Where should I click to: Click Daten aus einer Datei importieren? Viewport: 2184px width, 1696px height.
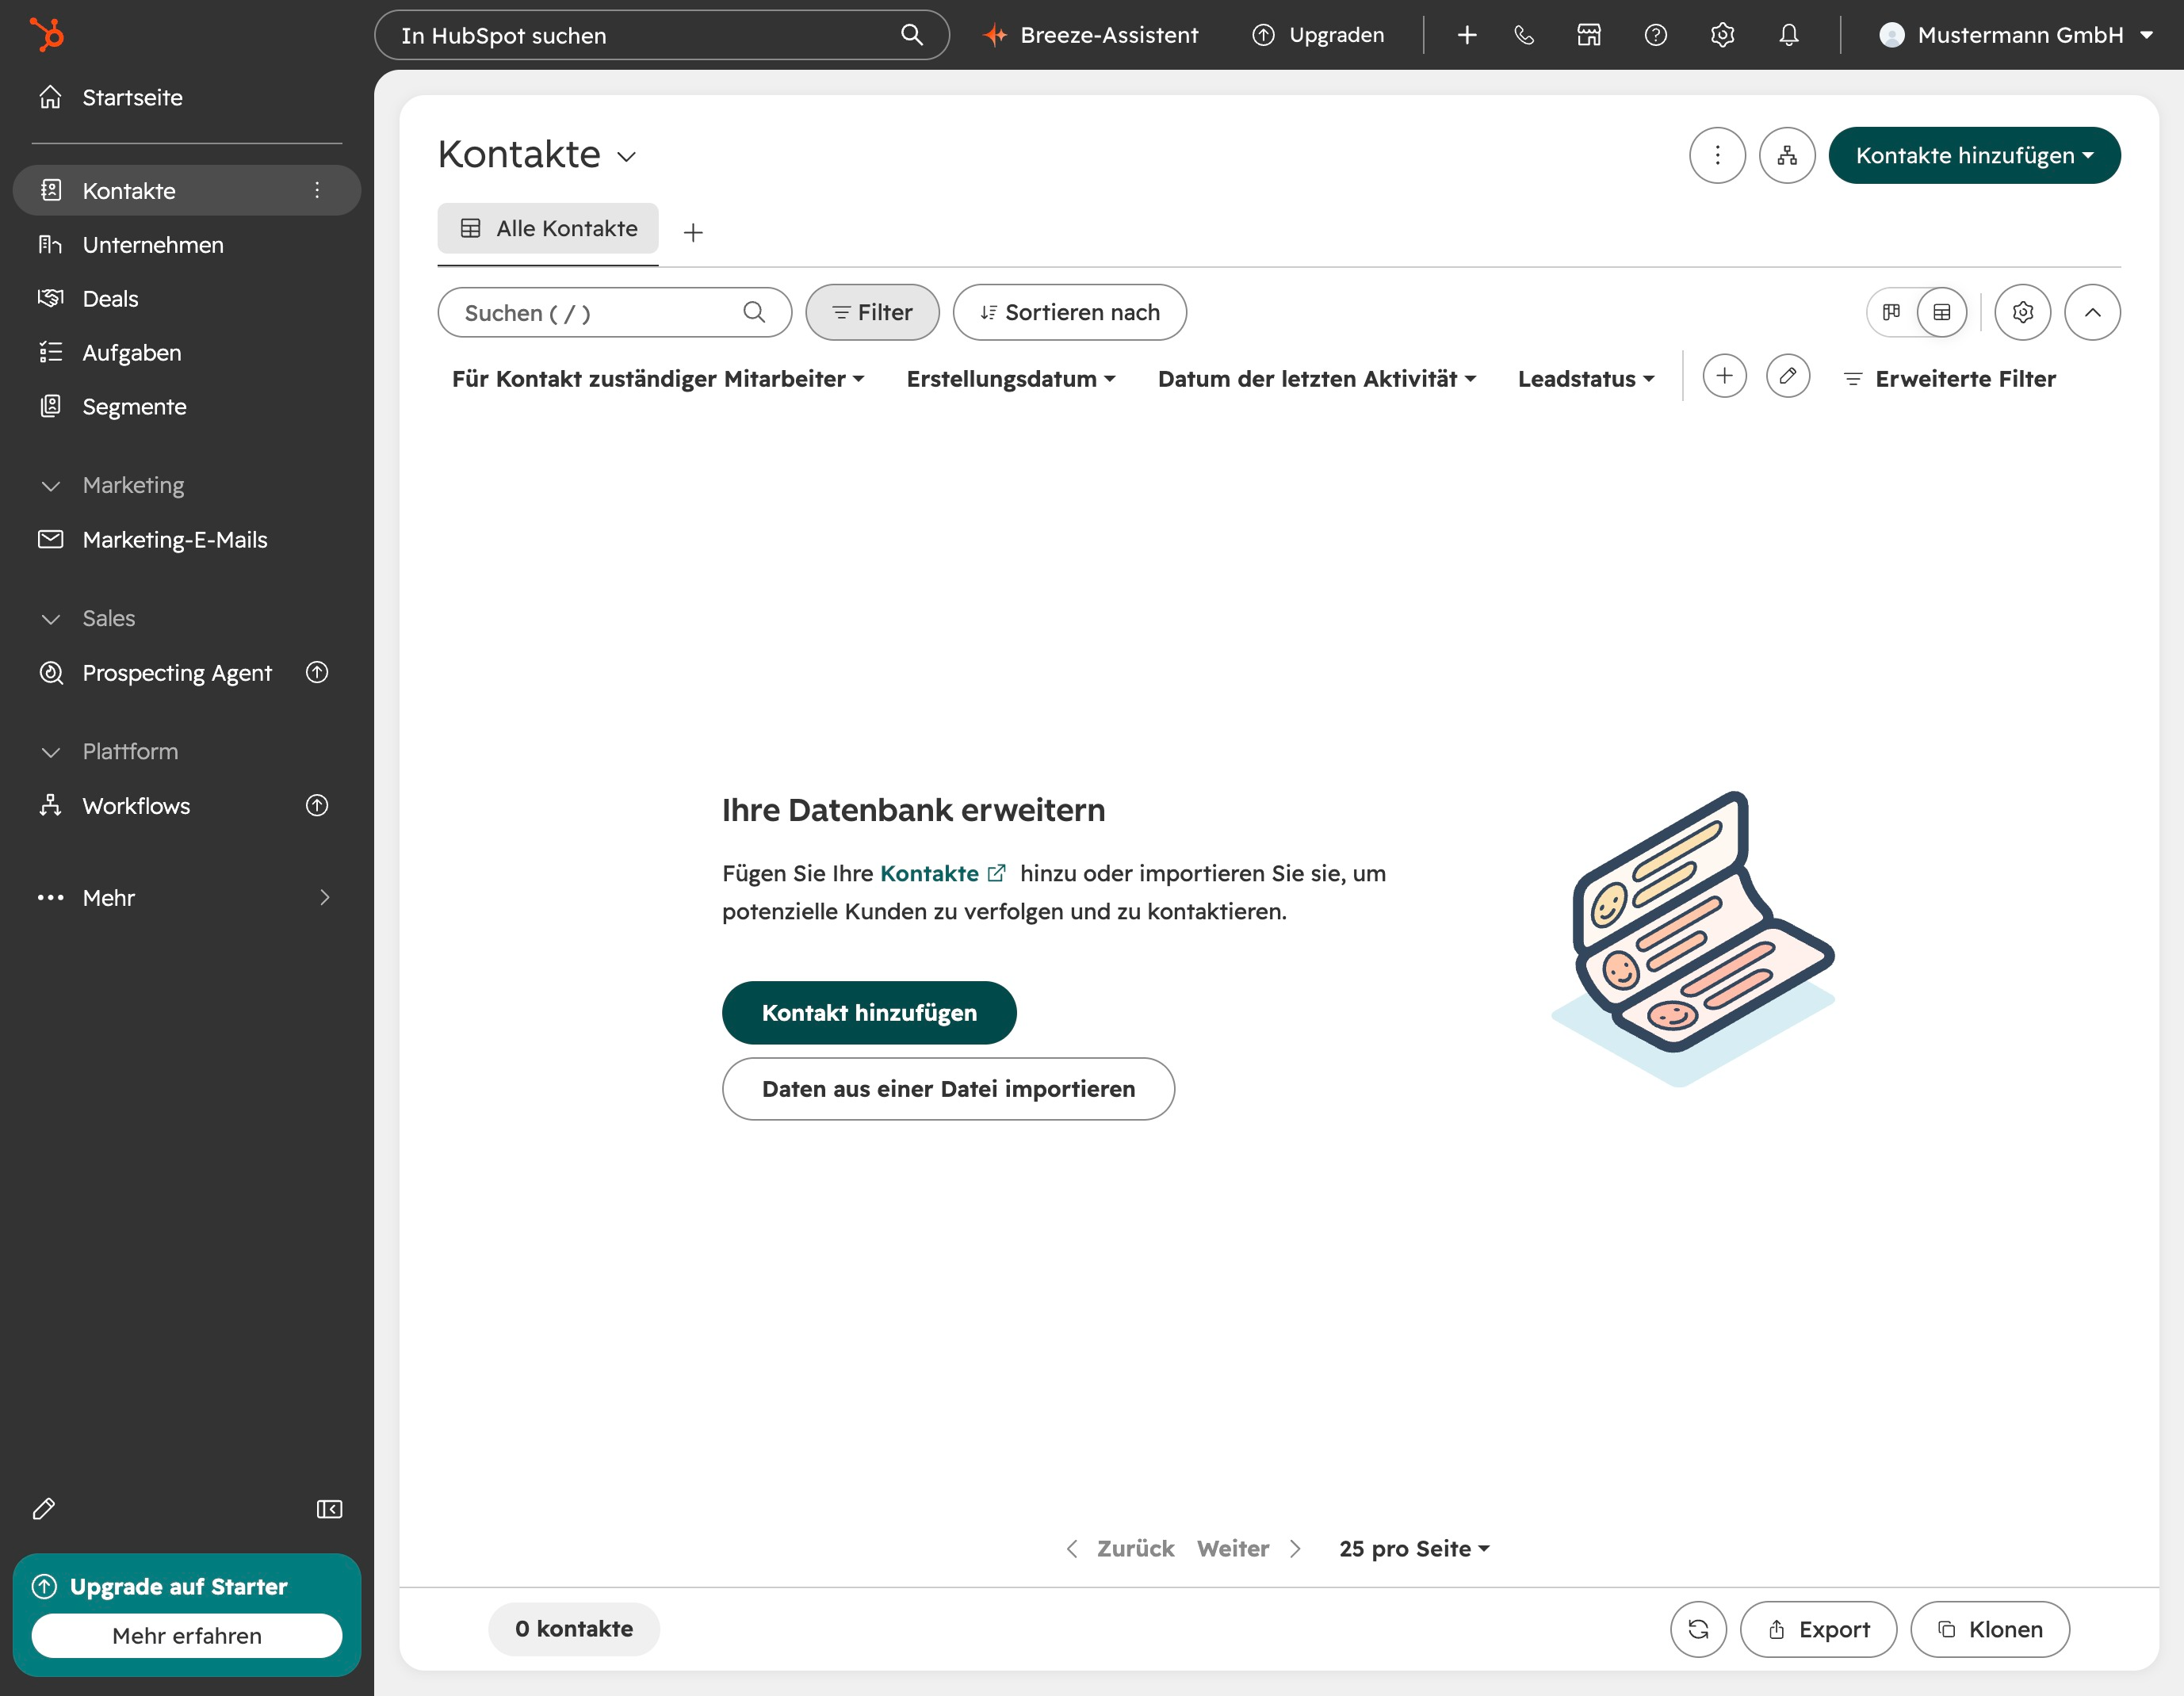[948, 1088]
